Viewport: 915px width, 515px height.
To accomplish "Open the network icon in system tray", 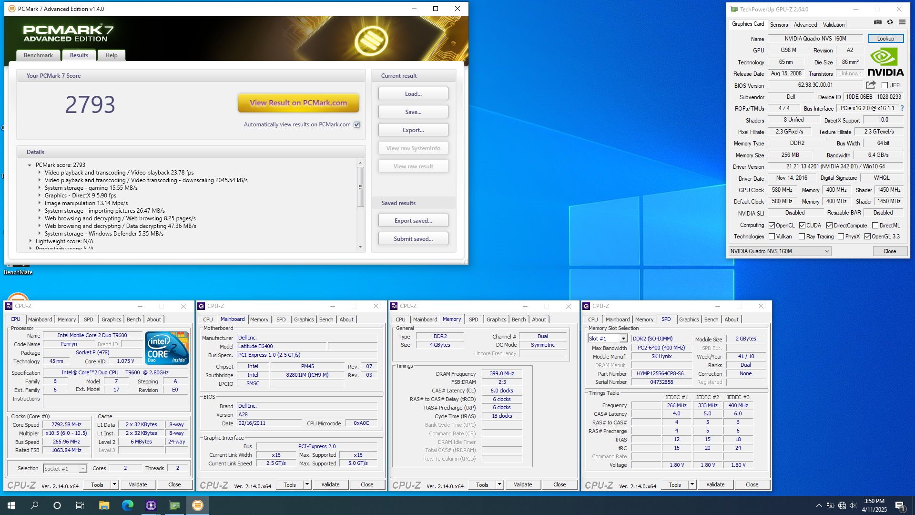I will (842, 505).
